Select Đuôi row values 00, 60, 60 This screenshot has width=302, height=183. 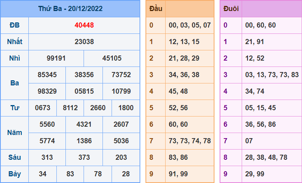point(260,25)
